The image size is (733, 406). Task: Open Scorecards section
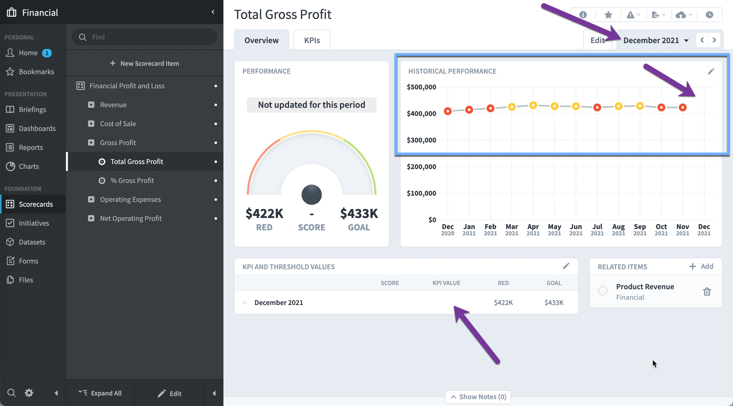tap(33, 204)
